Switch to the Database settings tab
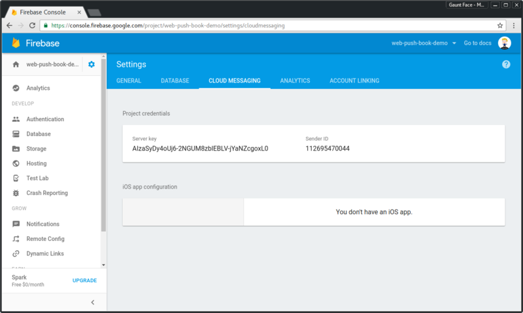Image resolution: width=523 pixels, height=313 pixels. 175,81
